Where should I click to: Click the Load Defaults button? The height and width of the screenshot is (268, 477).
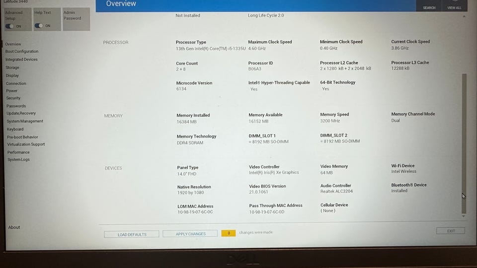pyautogui.click(x=131, y=234)
